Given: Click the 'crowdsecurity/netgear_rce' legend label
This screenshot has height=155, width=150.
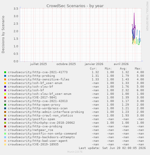Looking at the screenshot, I should (30, 130).
